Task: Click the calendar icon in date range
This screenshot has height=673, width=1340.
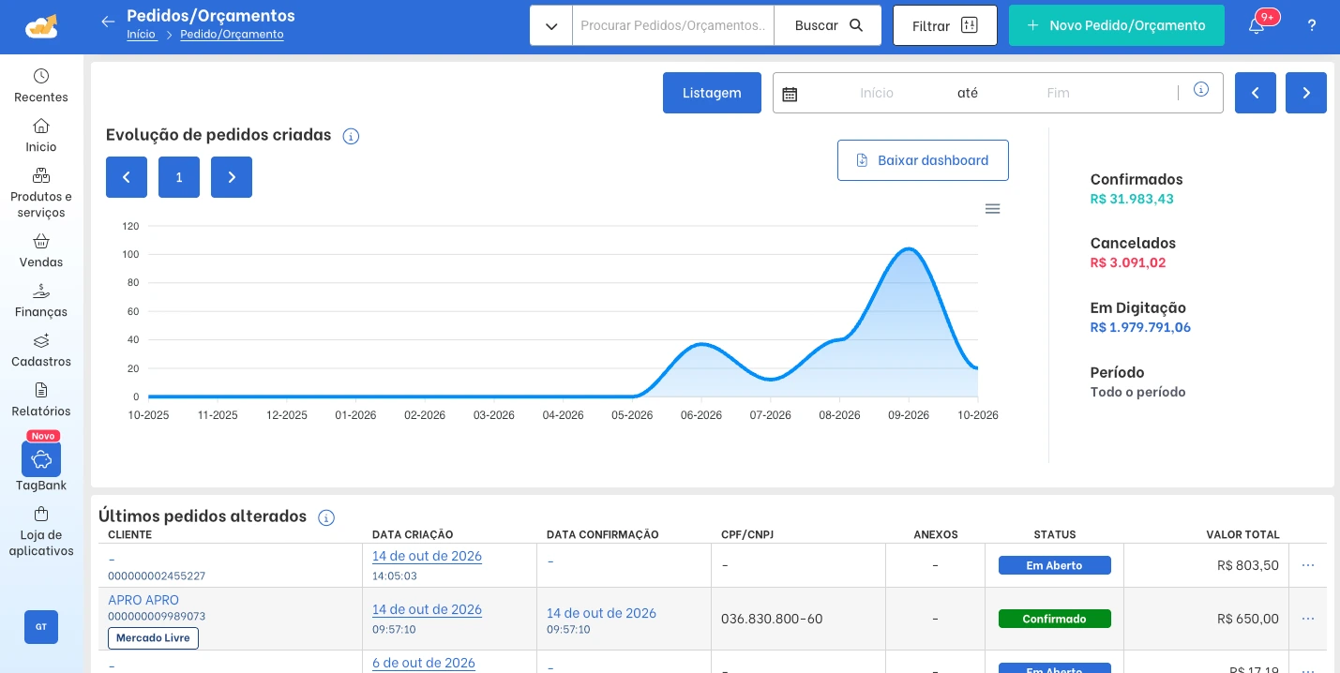Action: click(x=790, y=94)
